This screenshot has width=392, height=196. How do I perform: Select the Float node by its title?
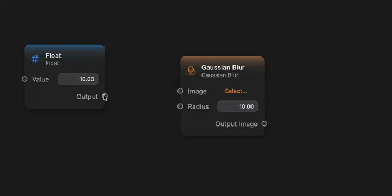pos(53,55)
